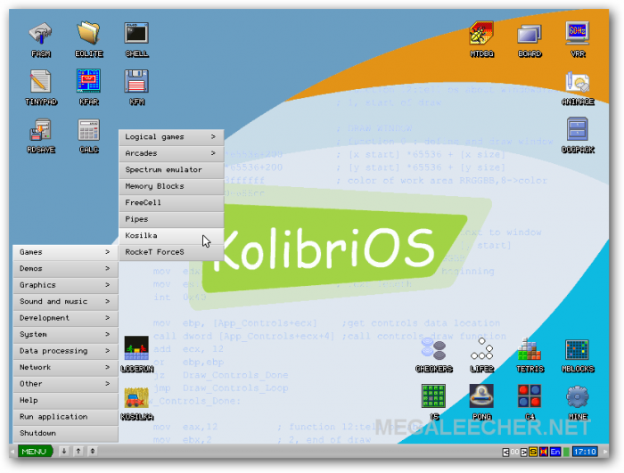Select Kosilka menu entry in Games submenu
Viewport: 624px width, 473px height.
coord(171,235)
